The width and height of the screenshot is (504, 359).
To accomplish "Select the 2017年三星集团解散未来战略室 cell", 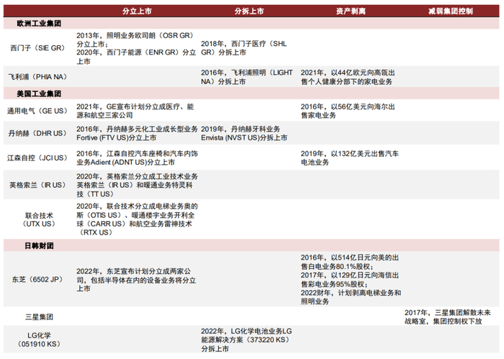I will coord(448,317).
